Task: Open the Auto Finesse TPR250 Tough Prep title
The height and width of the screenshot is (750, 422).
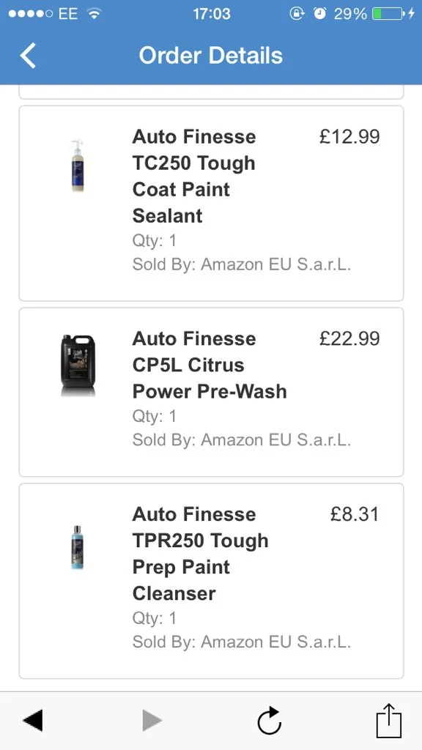Action: pyautogui.click(x=201, y=554)
